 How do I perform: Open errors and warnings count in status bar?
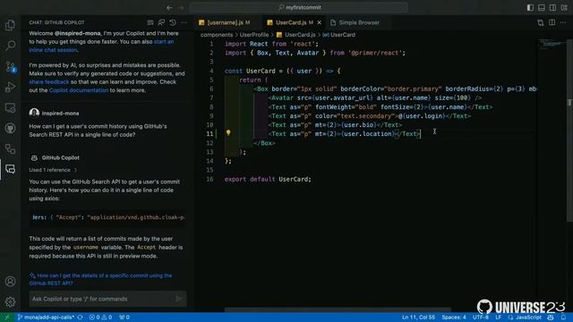(x=100, y=318)
